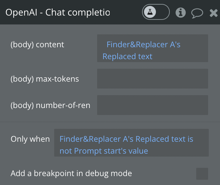The width and height of the screenshot is (220, 185).
Task: Click the "(body) number-of-ren" label
Action: [50, 105]
